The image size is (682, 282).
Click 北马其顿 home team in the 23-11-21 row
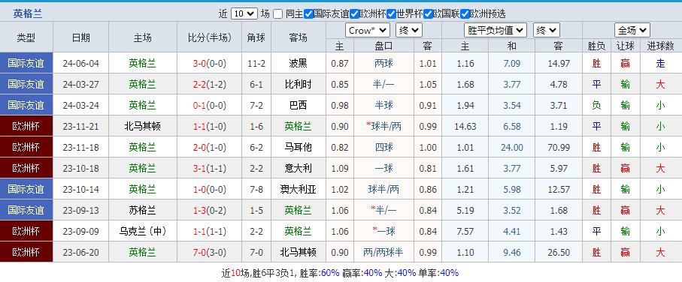[143, 126]
